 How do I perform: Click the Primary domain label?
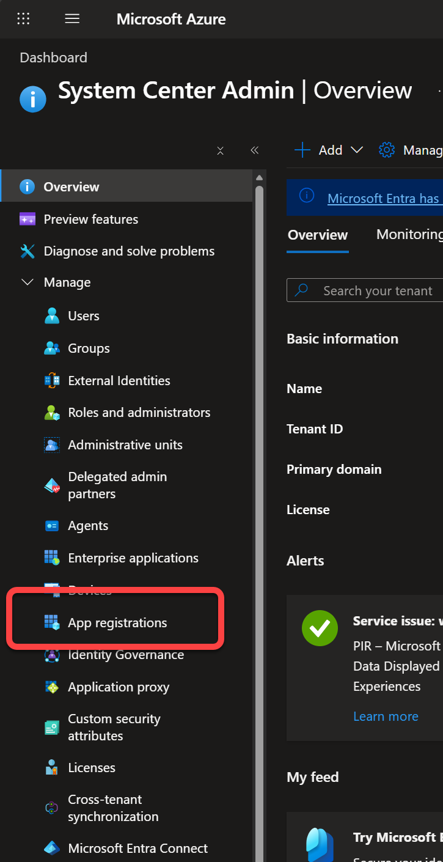(x=334, y=470)
